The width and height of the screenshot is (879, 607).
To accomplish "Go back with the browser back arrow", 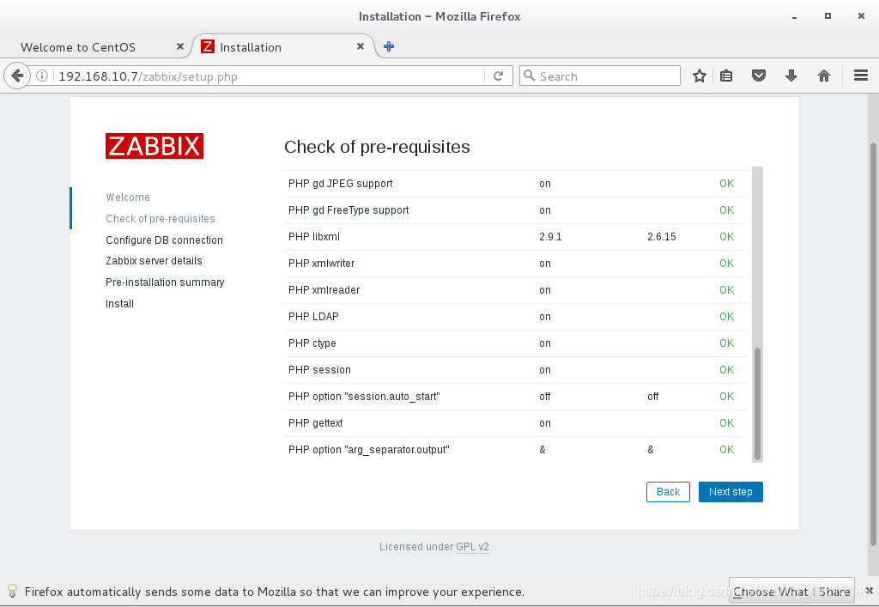I will click(17, 76).
